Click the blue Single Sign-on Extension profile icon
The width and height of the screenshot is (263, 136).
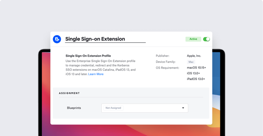(x=57, y=39)
